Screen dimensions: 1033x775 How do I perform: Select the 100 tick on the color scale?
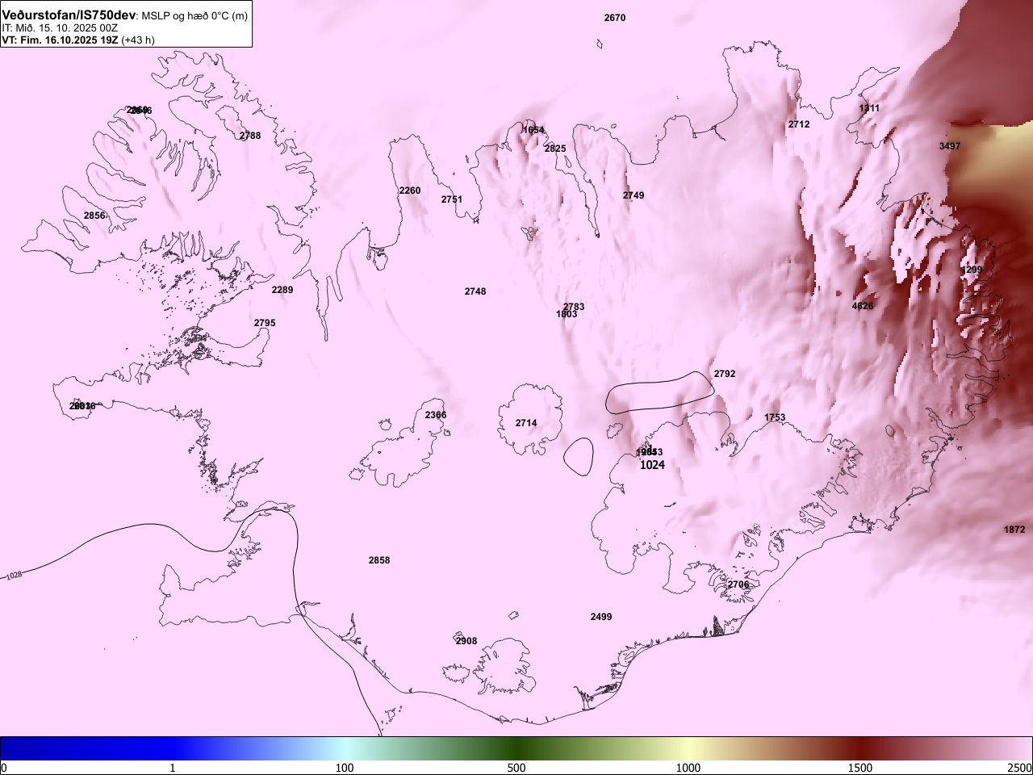point(345,768)
